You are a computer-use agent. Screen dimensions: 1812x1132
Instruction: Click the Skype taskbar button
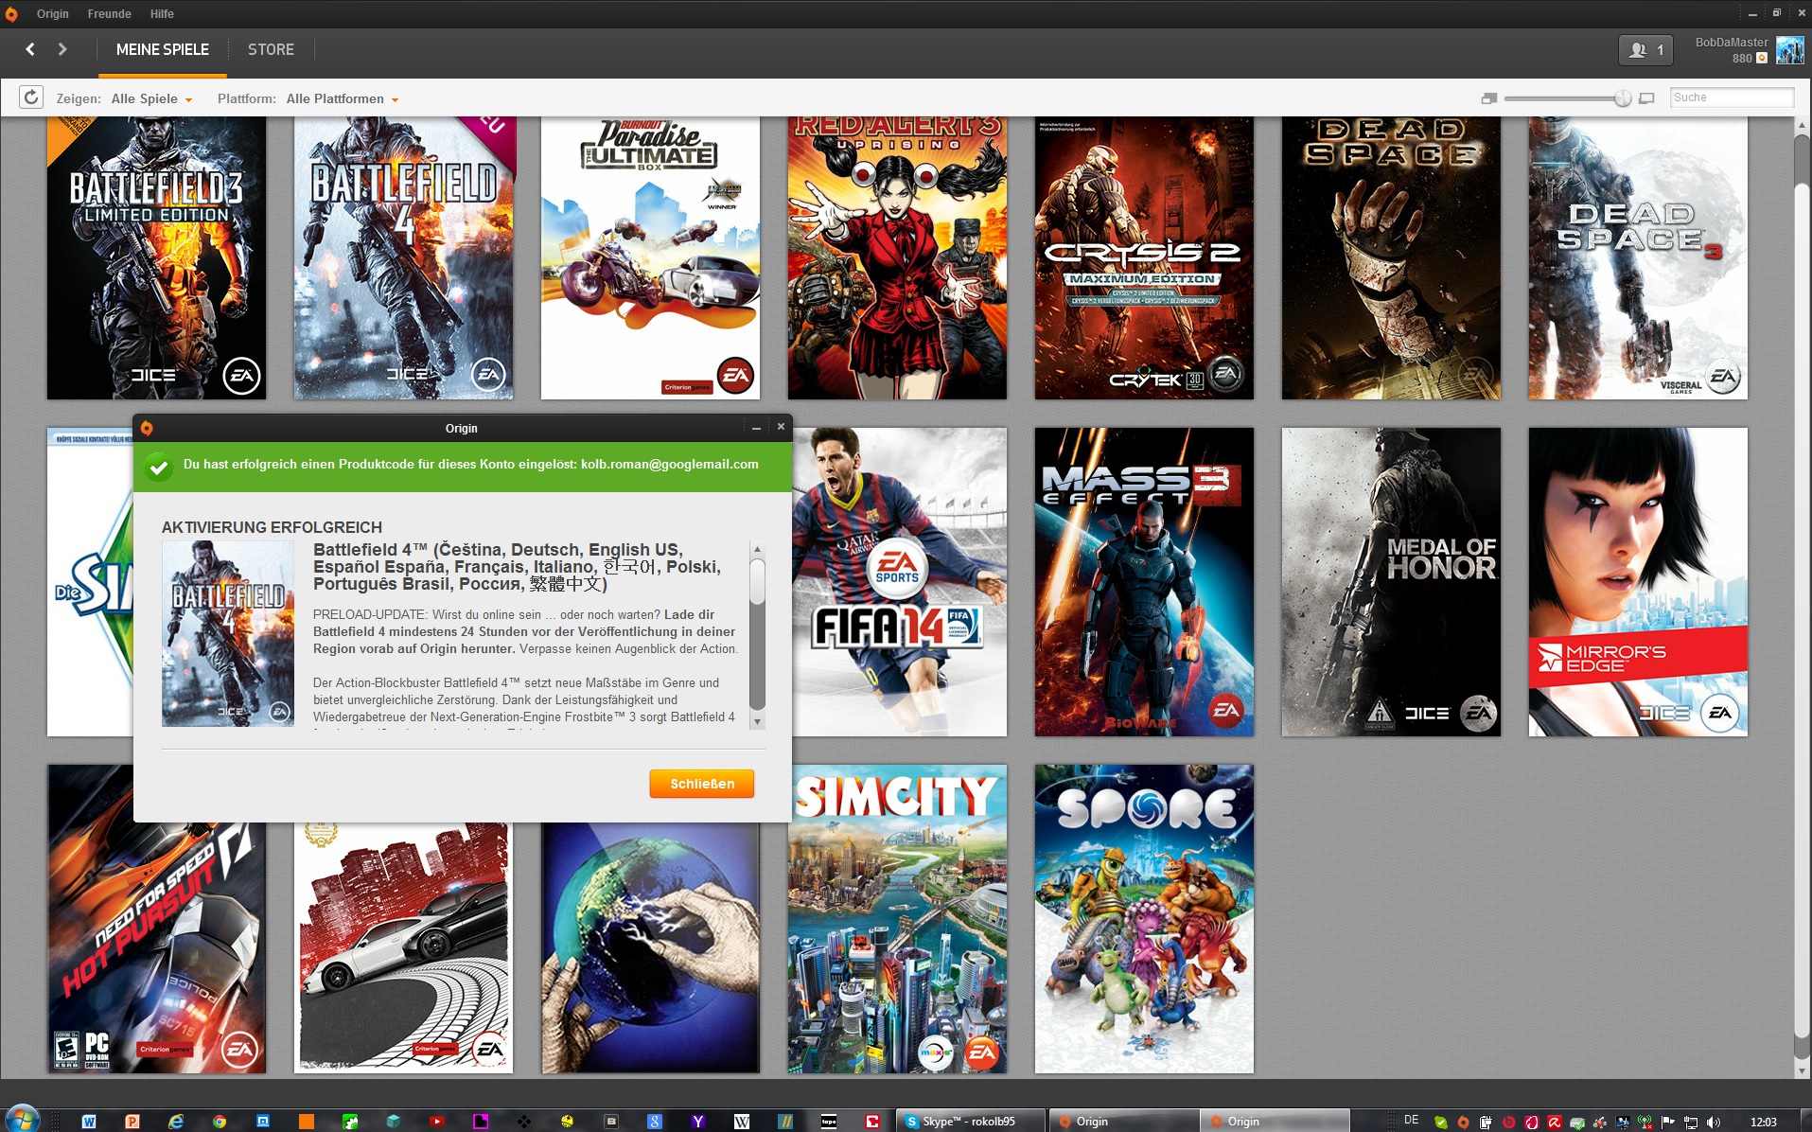pos(969,1122)
